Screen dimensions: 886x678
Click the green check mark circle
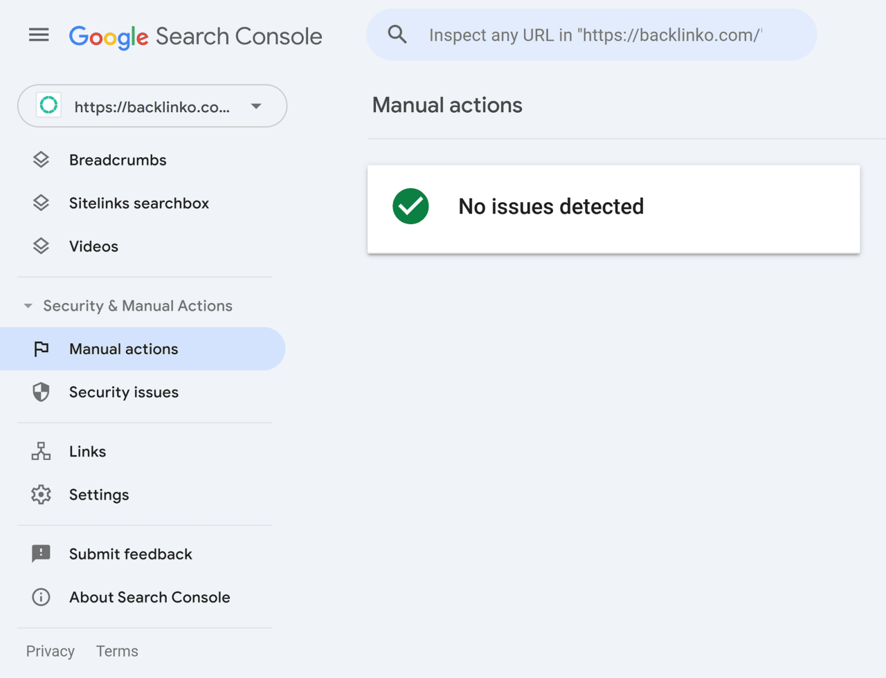tap(411, 206)
